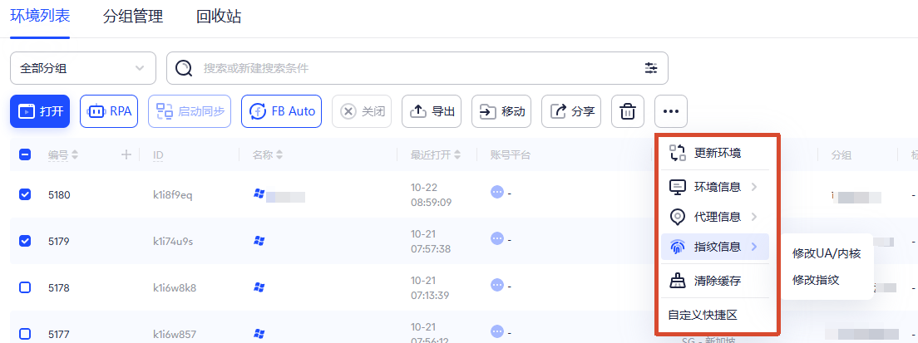Choose 修改指纹 from the submenu

pyautogui.click(x=816, y=280)
